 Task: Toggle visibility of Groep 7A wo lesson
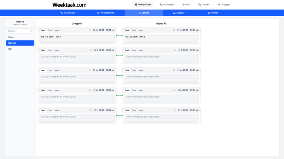pos(174,70)
